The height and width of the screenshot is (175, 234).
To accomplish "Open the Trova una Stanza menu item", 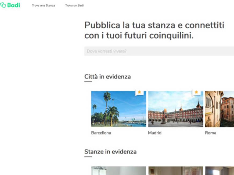I will click(44, 5).
